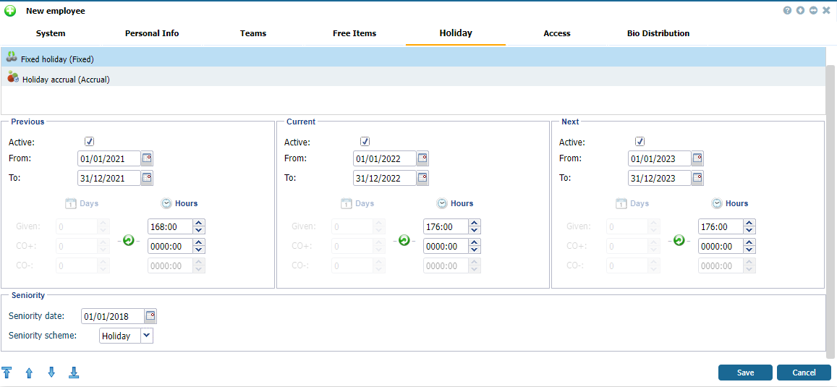837x387 pixels.
Task: Select the Holiday accrual (Accrual) row
Action: (x=66, y=80)
